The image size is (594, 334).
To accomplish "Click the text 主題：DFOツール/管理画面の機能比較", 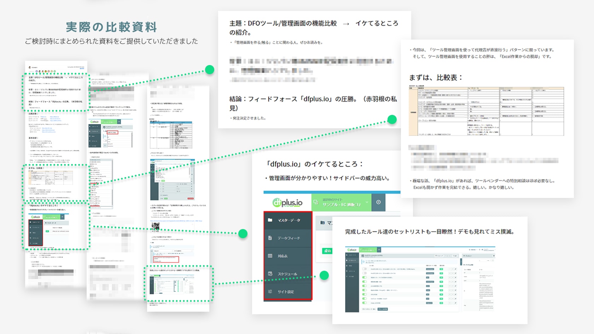I will [283, 23].
